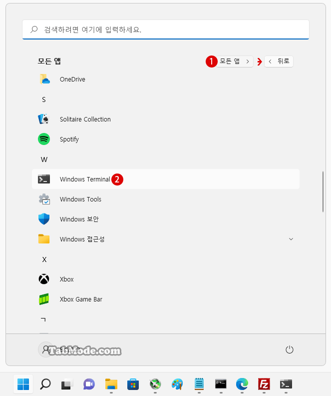Click the W letter header
Viewport: 331px width, 396px height.
click(x=44, y=159)
